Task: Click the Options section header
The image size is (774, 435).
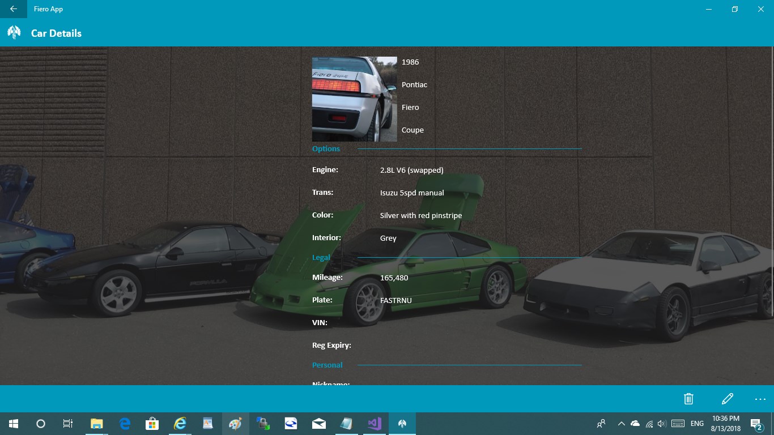Action: pyautogui.click(x=326, y=148)
